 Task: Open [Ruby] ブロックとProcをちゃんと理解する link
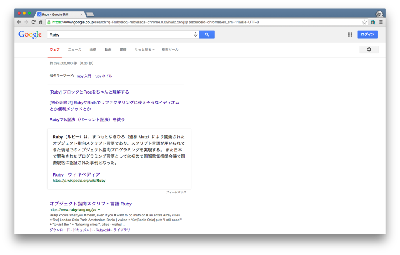click(89, 92)
